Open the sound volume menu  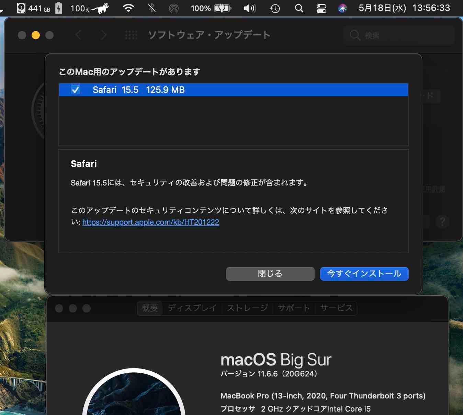click(x=250, y=8)
